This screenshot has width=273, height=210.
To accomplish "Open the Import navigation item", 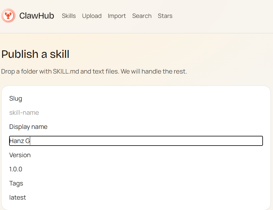I will 117,16.
